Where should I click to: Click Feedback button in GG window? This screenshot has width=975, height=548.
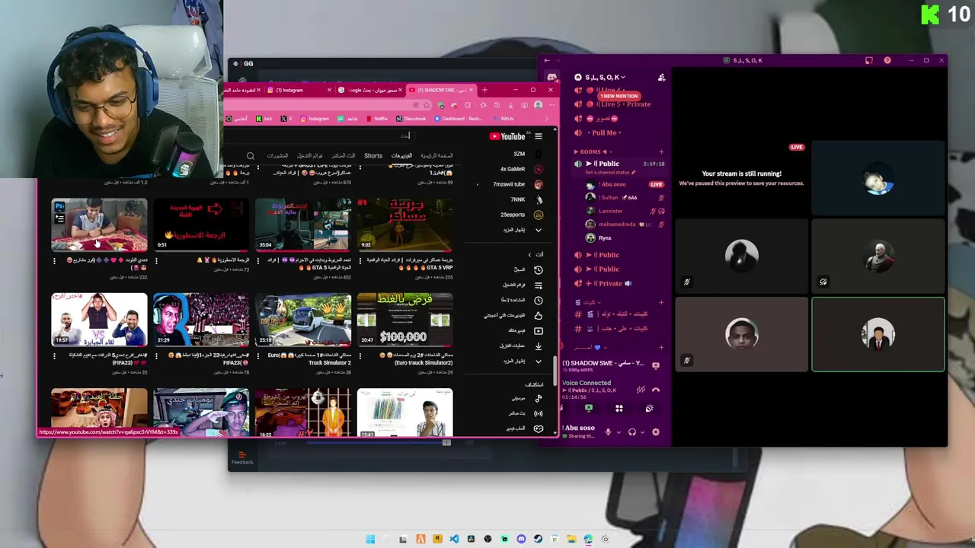(x=242, y=459)
